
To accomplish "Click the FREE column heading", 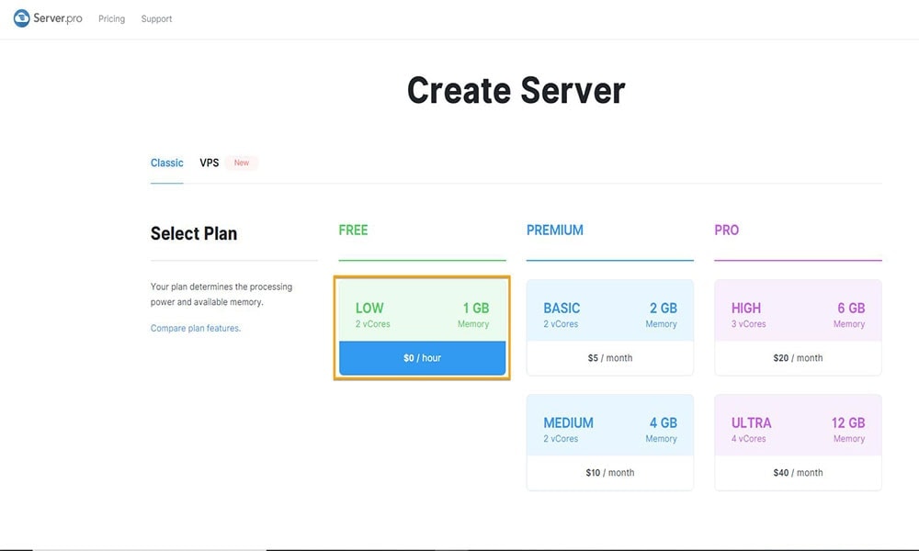I will pyautogui.click(x=354, y=231).
